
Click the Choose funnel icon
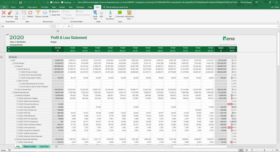tap(38, 13)
